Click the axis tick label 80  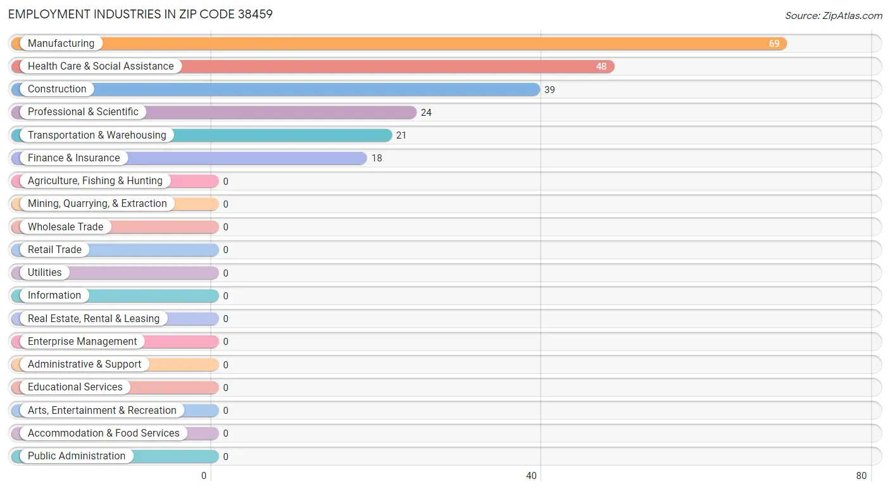pyautogui.click(x=862, y=476)
